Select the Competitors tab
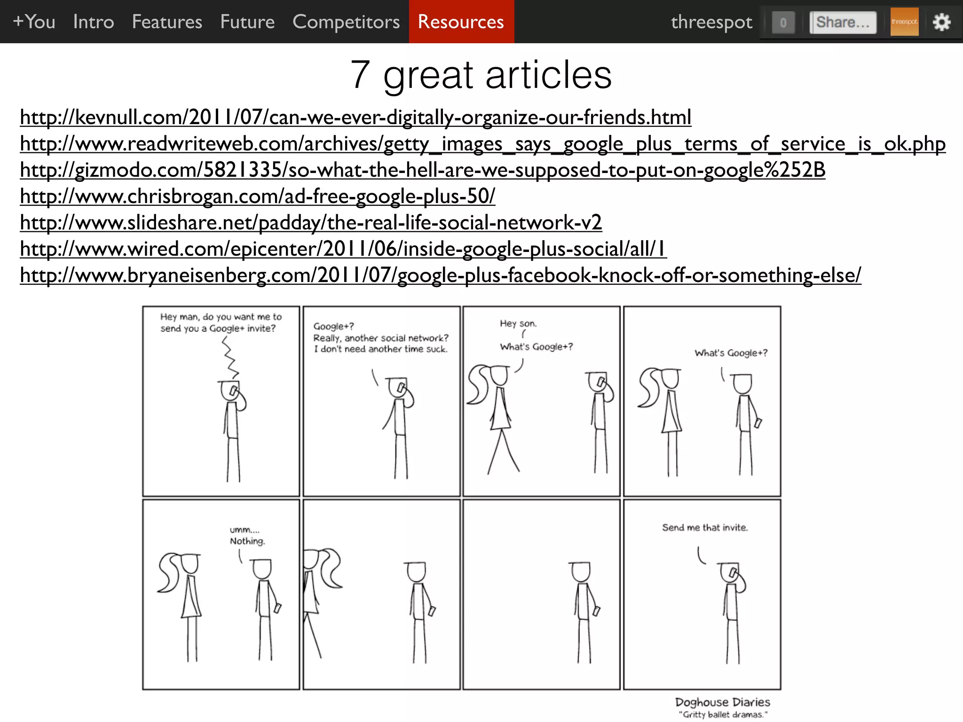This screenshot has width=963, height=722. coord(346,22)
